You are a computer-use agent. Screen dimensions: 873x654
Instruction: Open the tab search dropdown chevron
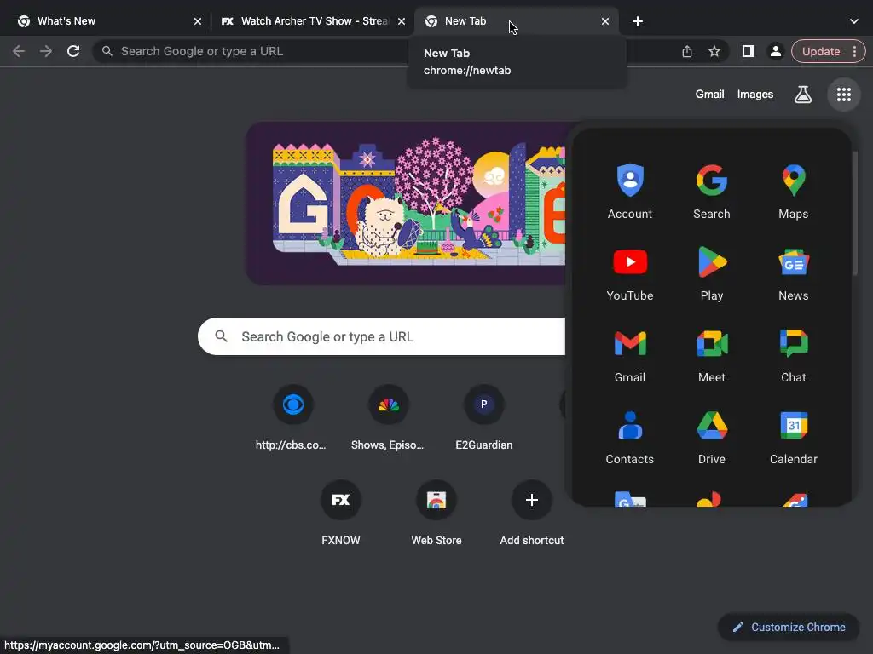point(853,21)
